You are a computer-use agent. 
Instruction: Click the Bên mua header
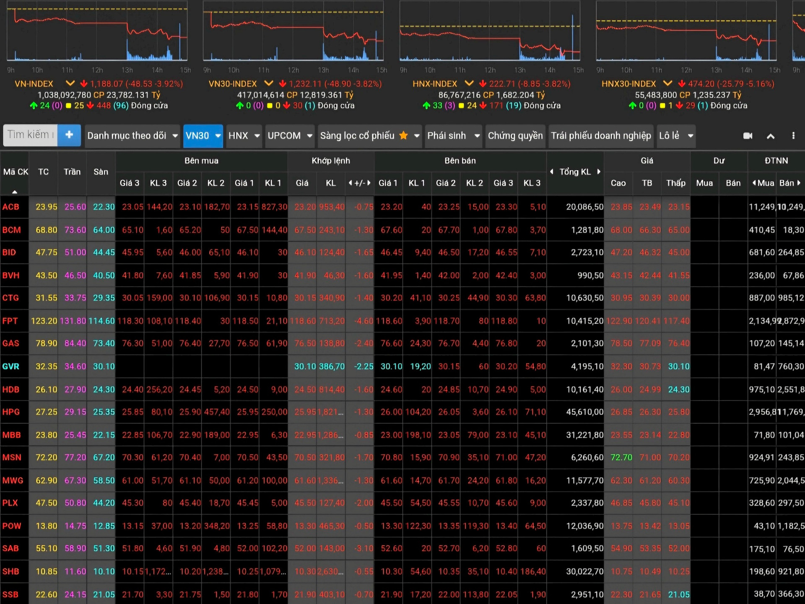pyautogui.click(x=201, y=161)
